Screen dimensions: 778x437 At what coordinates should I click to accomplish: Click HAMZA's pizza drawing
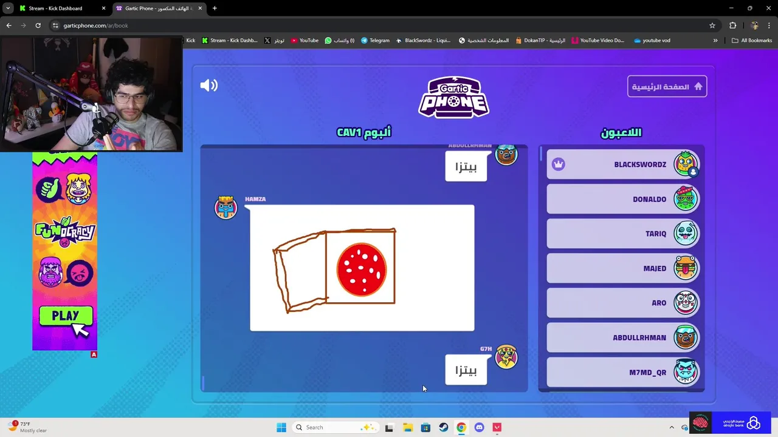point(362,268)
